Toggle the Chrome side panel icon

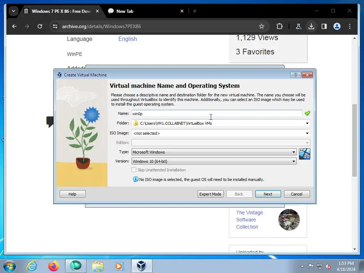click(324, 26)
